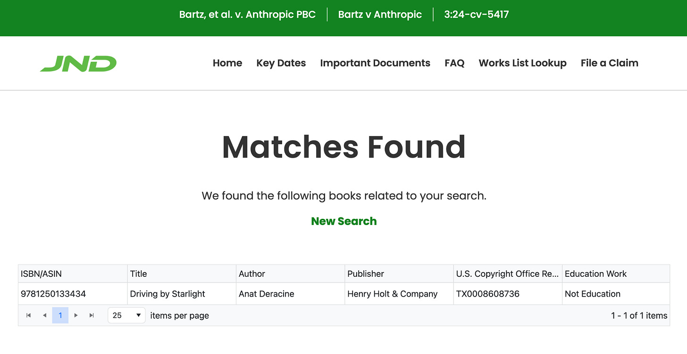This screenshot has width=687, height=354.
Task: Go to next page of results
Action: [76, 315]
